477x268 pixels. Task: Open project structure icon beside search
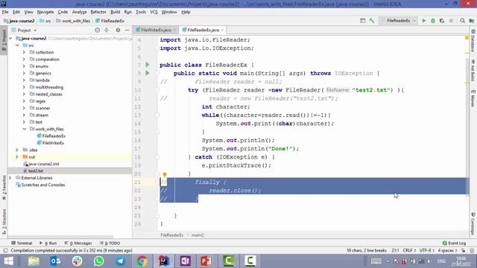pos(472,21)
